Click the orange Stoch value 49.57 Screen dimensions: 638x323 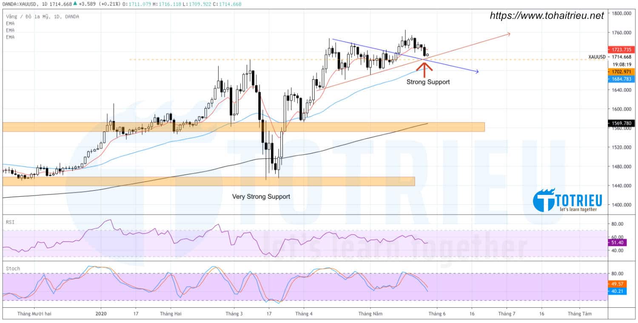click(617, 283)
